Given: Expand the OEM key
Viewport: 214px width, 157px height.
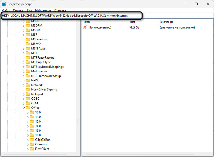Looking at the screenshot, I should click(24, 104).
